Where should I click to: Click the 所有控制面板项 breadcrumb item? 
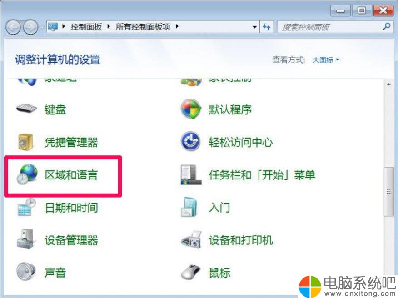(x=143, y=27)
